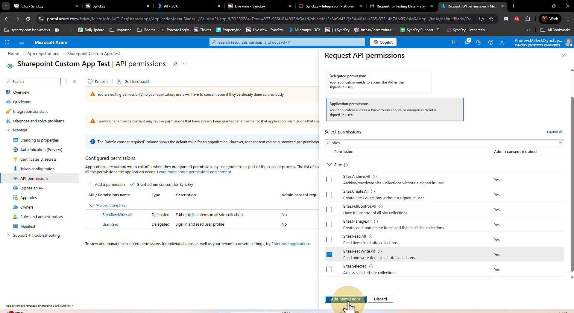Open Certificates & secrets menu item
574x313 pixels.
[38, 159]
